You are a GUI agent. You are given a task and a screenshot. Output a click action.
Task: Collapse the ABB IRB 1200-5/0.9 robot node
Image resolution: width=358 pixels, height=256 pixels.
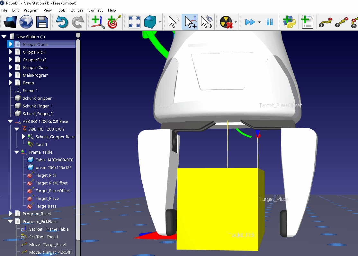click(17, 129)
